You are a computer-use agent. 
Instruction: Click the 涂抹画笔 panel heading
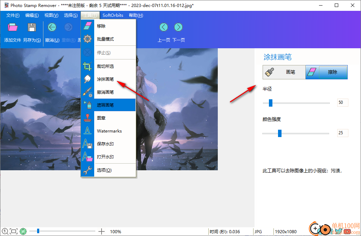click(x=277, y=57)
